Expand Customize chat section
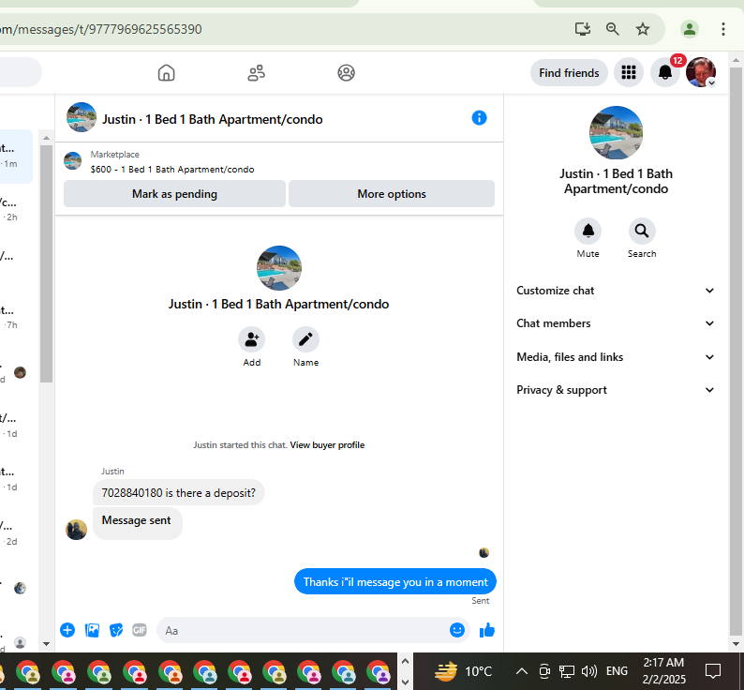 (x=616, y=291)
